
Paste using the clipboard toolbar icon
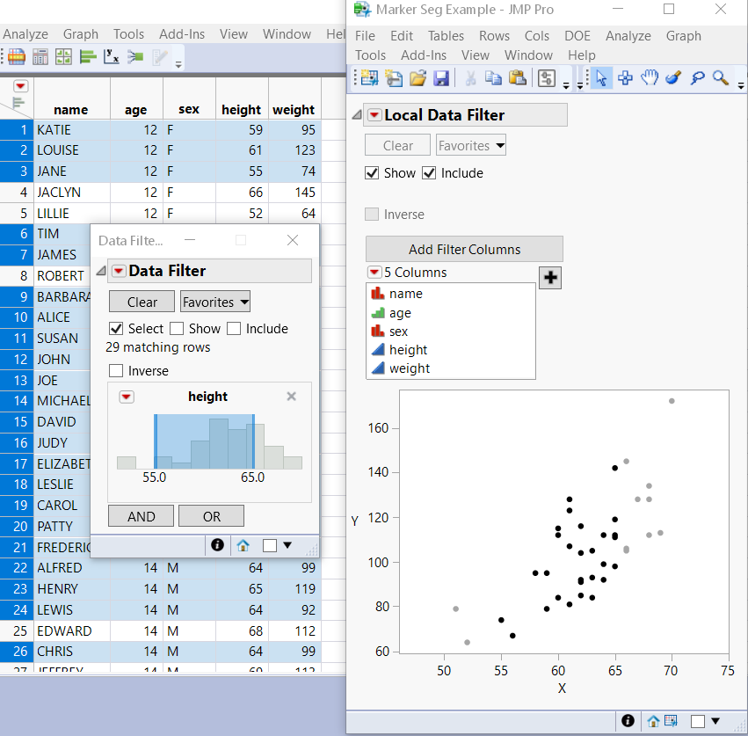[x=518, y=77]
